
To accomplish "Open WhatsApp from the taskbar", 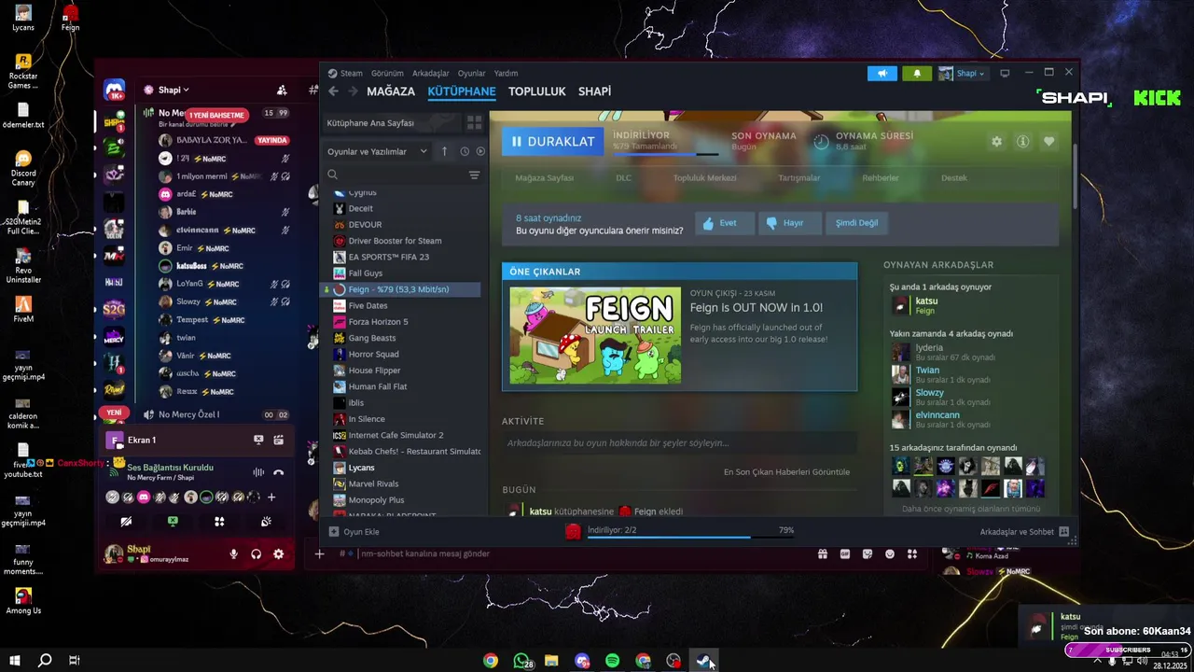I will (x=521, y=661).
